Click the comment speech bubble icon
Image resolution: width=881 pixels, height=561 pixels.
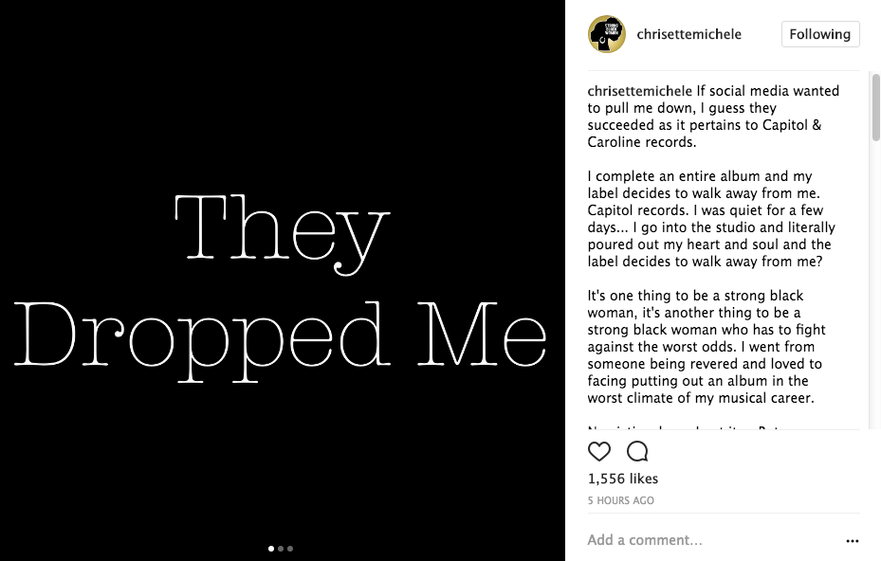coord(637,451)
